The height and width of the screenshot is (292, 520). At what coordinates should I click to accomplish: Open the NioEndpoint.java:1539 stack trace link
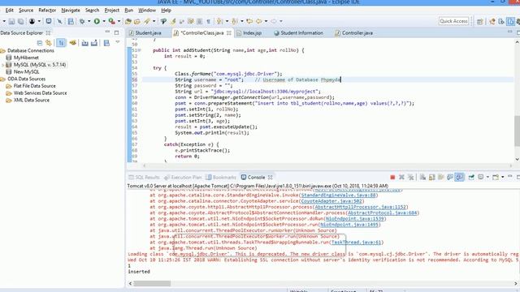(354, 219)
